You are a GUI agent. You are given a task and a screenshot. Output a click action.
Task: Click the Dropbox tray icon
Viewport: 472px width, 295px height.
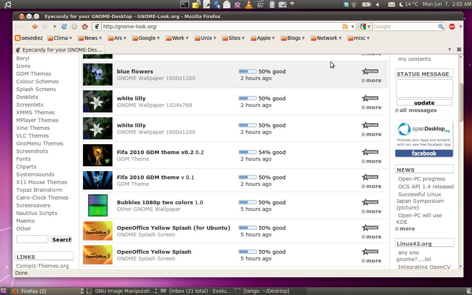coord(346,4)
